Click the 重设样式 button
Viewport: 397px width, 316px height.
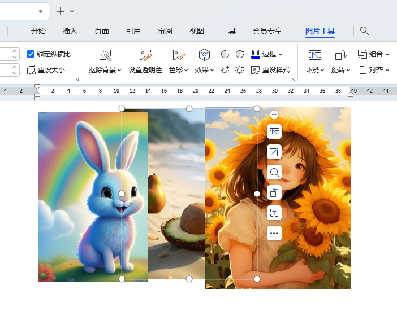point(270,70)
